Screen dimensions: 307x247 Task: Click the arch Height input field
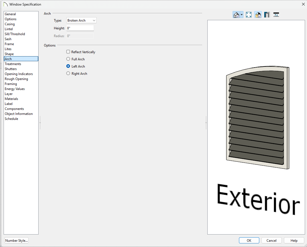click(80, 28)
